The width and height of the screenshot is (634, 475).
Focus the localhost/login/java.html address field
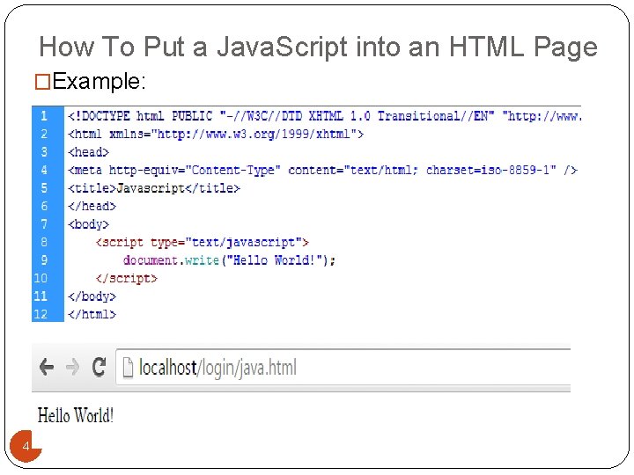pos(343,367)
